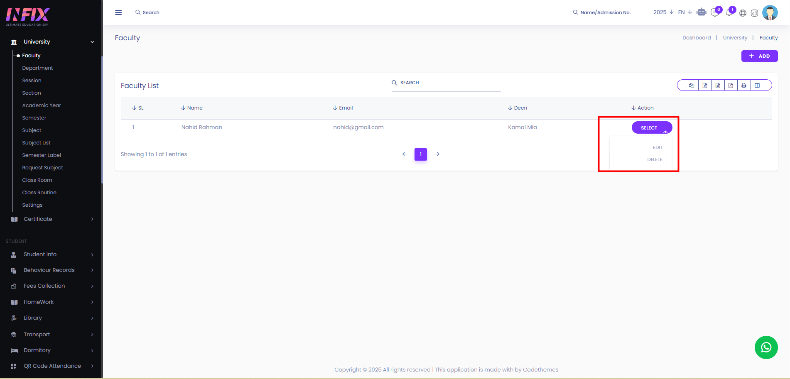The image size is (790, 379).
Task: Click the next page arrow
Action: 437,154
